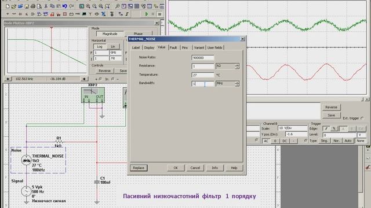
Task: Open the final frequency GHz unit selector
Action: coord(116,53)
